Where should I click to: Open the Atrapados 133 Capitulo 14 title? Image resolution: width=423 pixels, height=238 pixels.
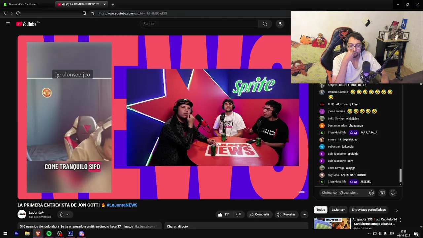click(x=375, y=222)
